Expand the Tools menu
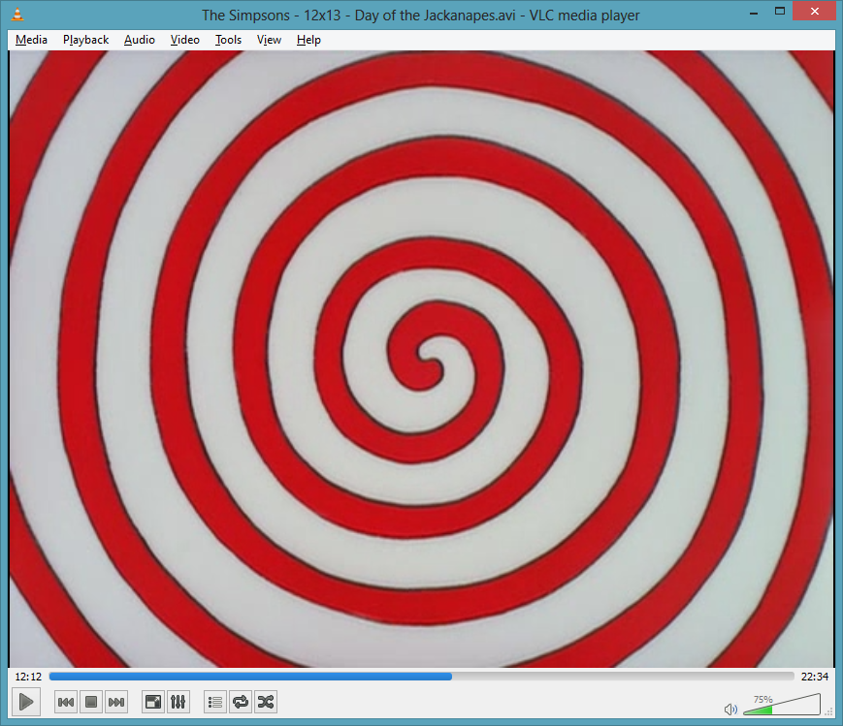The image size is (843, 726). point(228,40)
